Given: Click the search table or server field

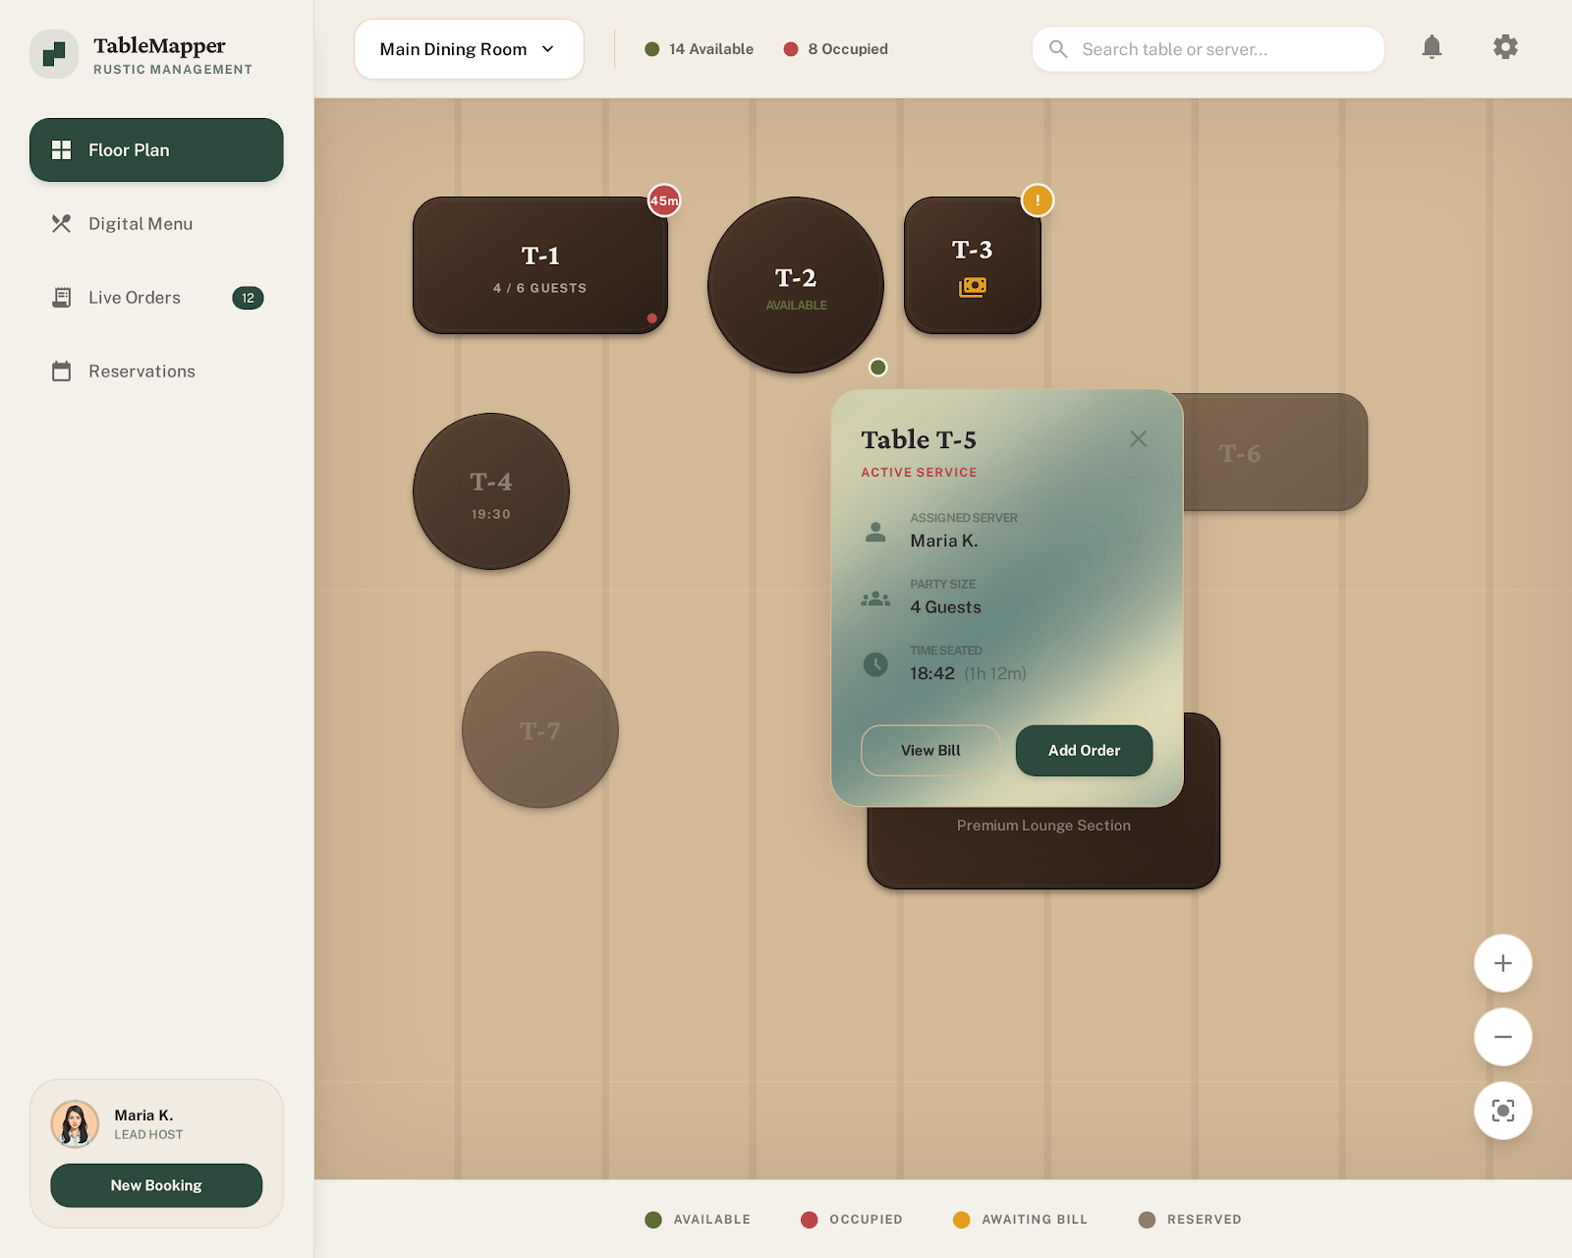Looking at the screenshot, I should coord(1208,49).
